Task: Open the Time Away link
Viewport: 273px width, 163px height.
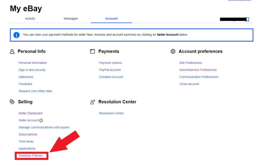Action: (x=26, y=141)
